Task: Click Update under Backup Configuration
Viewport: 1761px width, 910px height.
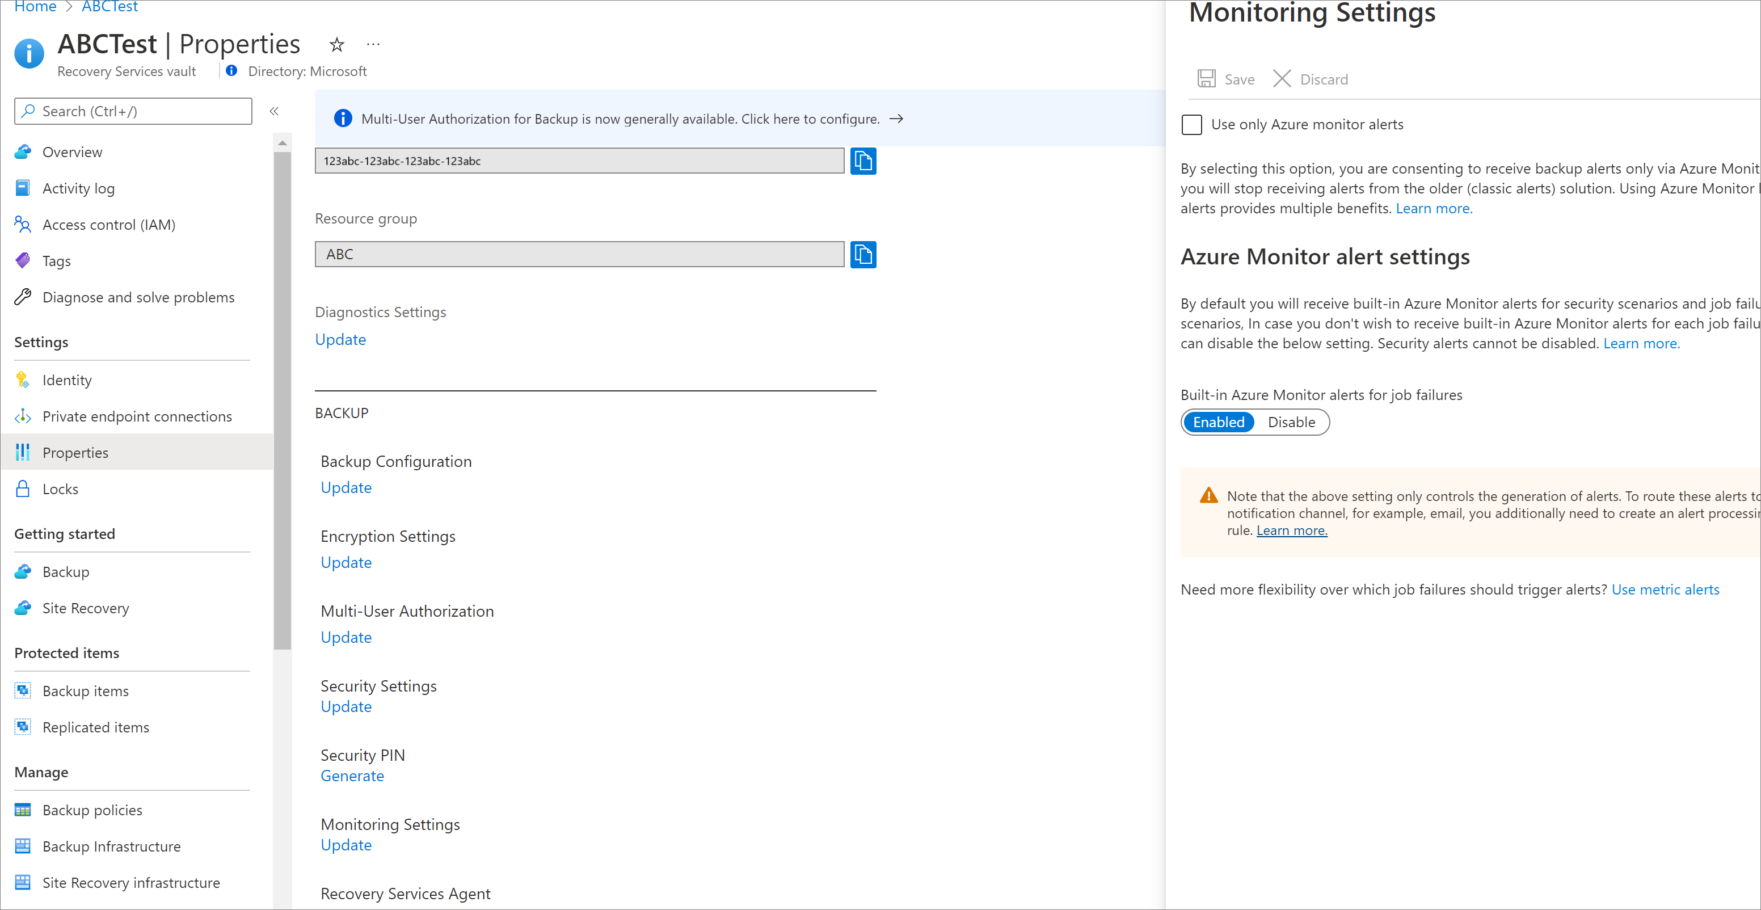Action: click(x=346, y=486)
